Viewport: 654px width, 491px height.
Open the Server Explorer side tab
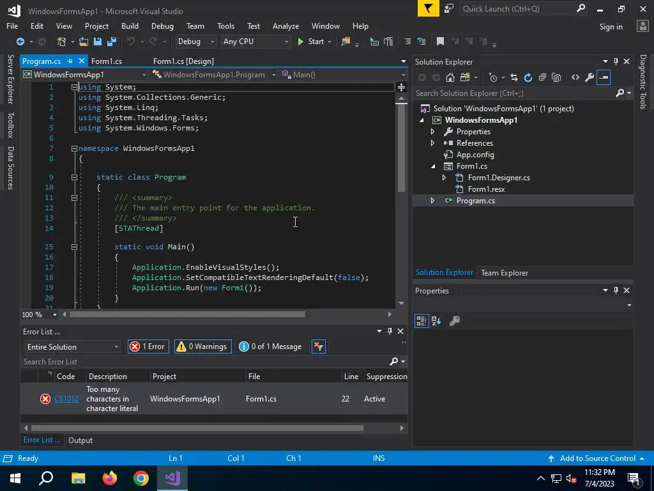pyautogui.click(x=10, y=79)
